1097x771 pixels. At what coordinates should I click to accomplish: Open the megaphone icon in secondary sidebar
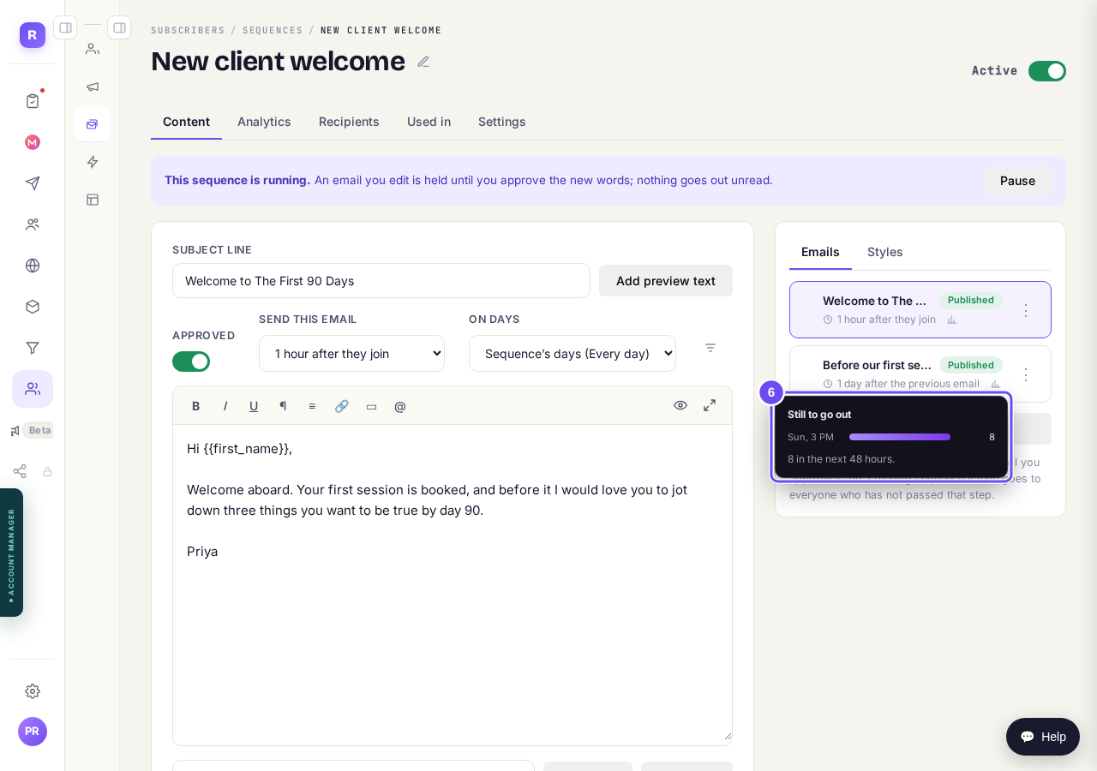pyautogui.click(x=93, y=87)
